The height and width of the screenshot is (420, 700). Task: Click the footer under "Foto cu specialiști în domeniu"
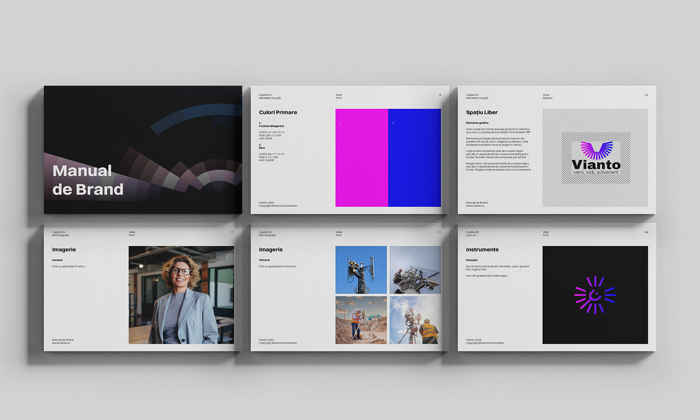[x=278, y=342]
